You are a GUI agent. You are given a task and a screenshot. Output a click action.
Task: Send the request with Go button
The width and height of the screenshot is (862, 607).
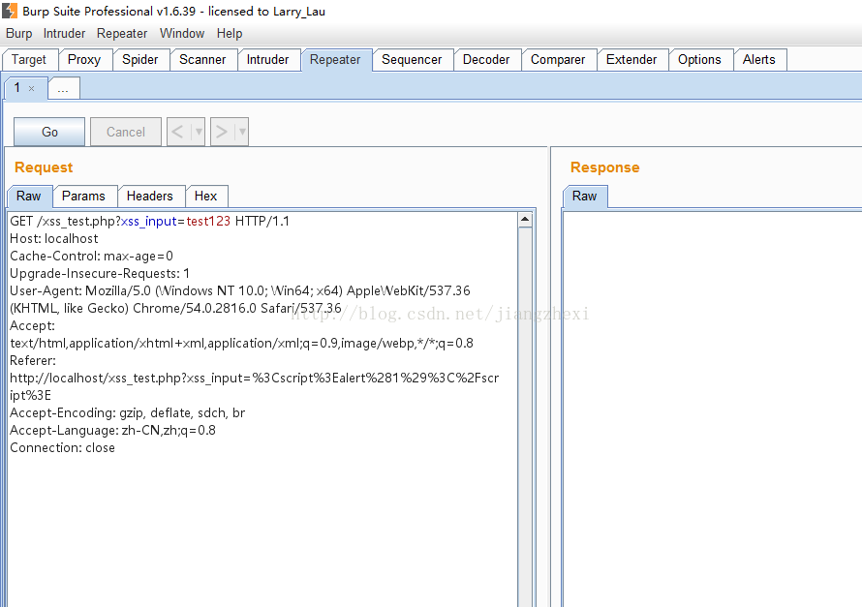[x=49, y=132]
